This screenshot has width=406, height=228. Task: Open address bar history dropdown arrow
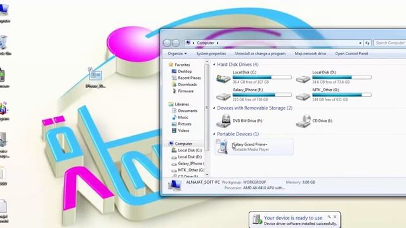[360, 43]
